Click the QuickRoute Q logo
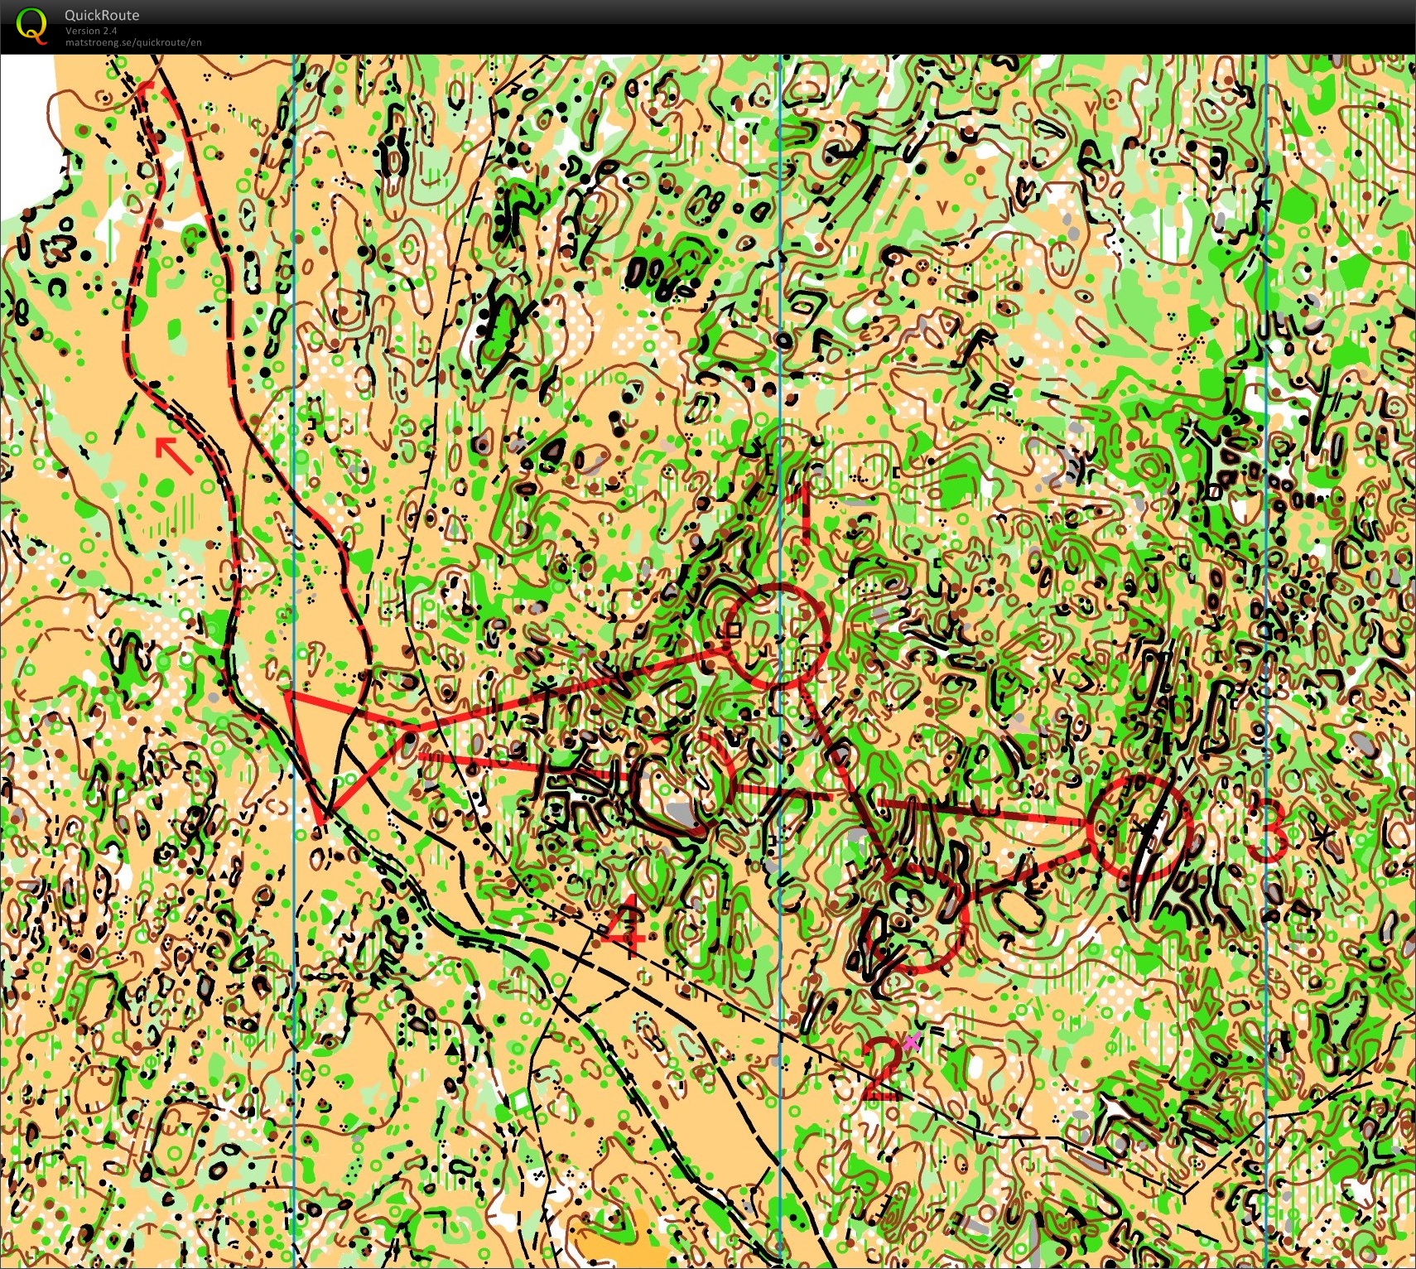This screenshot has height=1269, width=1416. (x=32, y=24)
